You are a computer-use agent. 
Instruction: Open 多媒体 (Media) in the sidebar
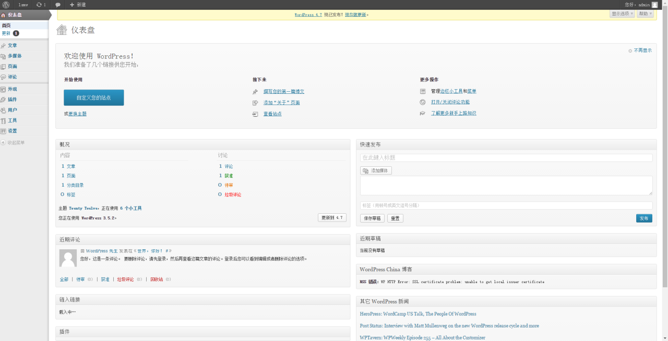click(x=15, y=56)
